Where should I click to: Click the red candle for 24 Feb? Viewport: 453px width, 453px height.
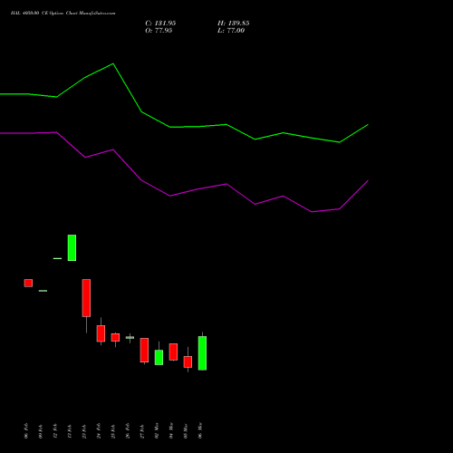coord(101,333)
